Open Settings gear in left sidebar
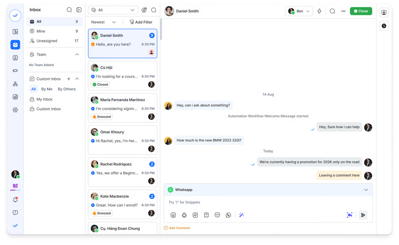Screen dimensions: 399x245 [15, 110]
